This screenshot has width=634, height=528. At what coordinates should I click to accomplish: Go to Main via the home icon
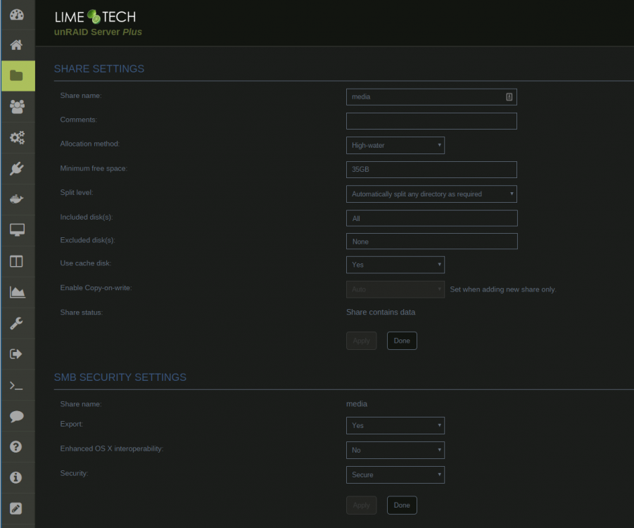(x=17, y=45)
